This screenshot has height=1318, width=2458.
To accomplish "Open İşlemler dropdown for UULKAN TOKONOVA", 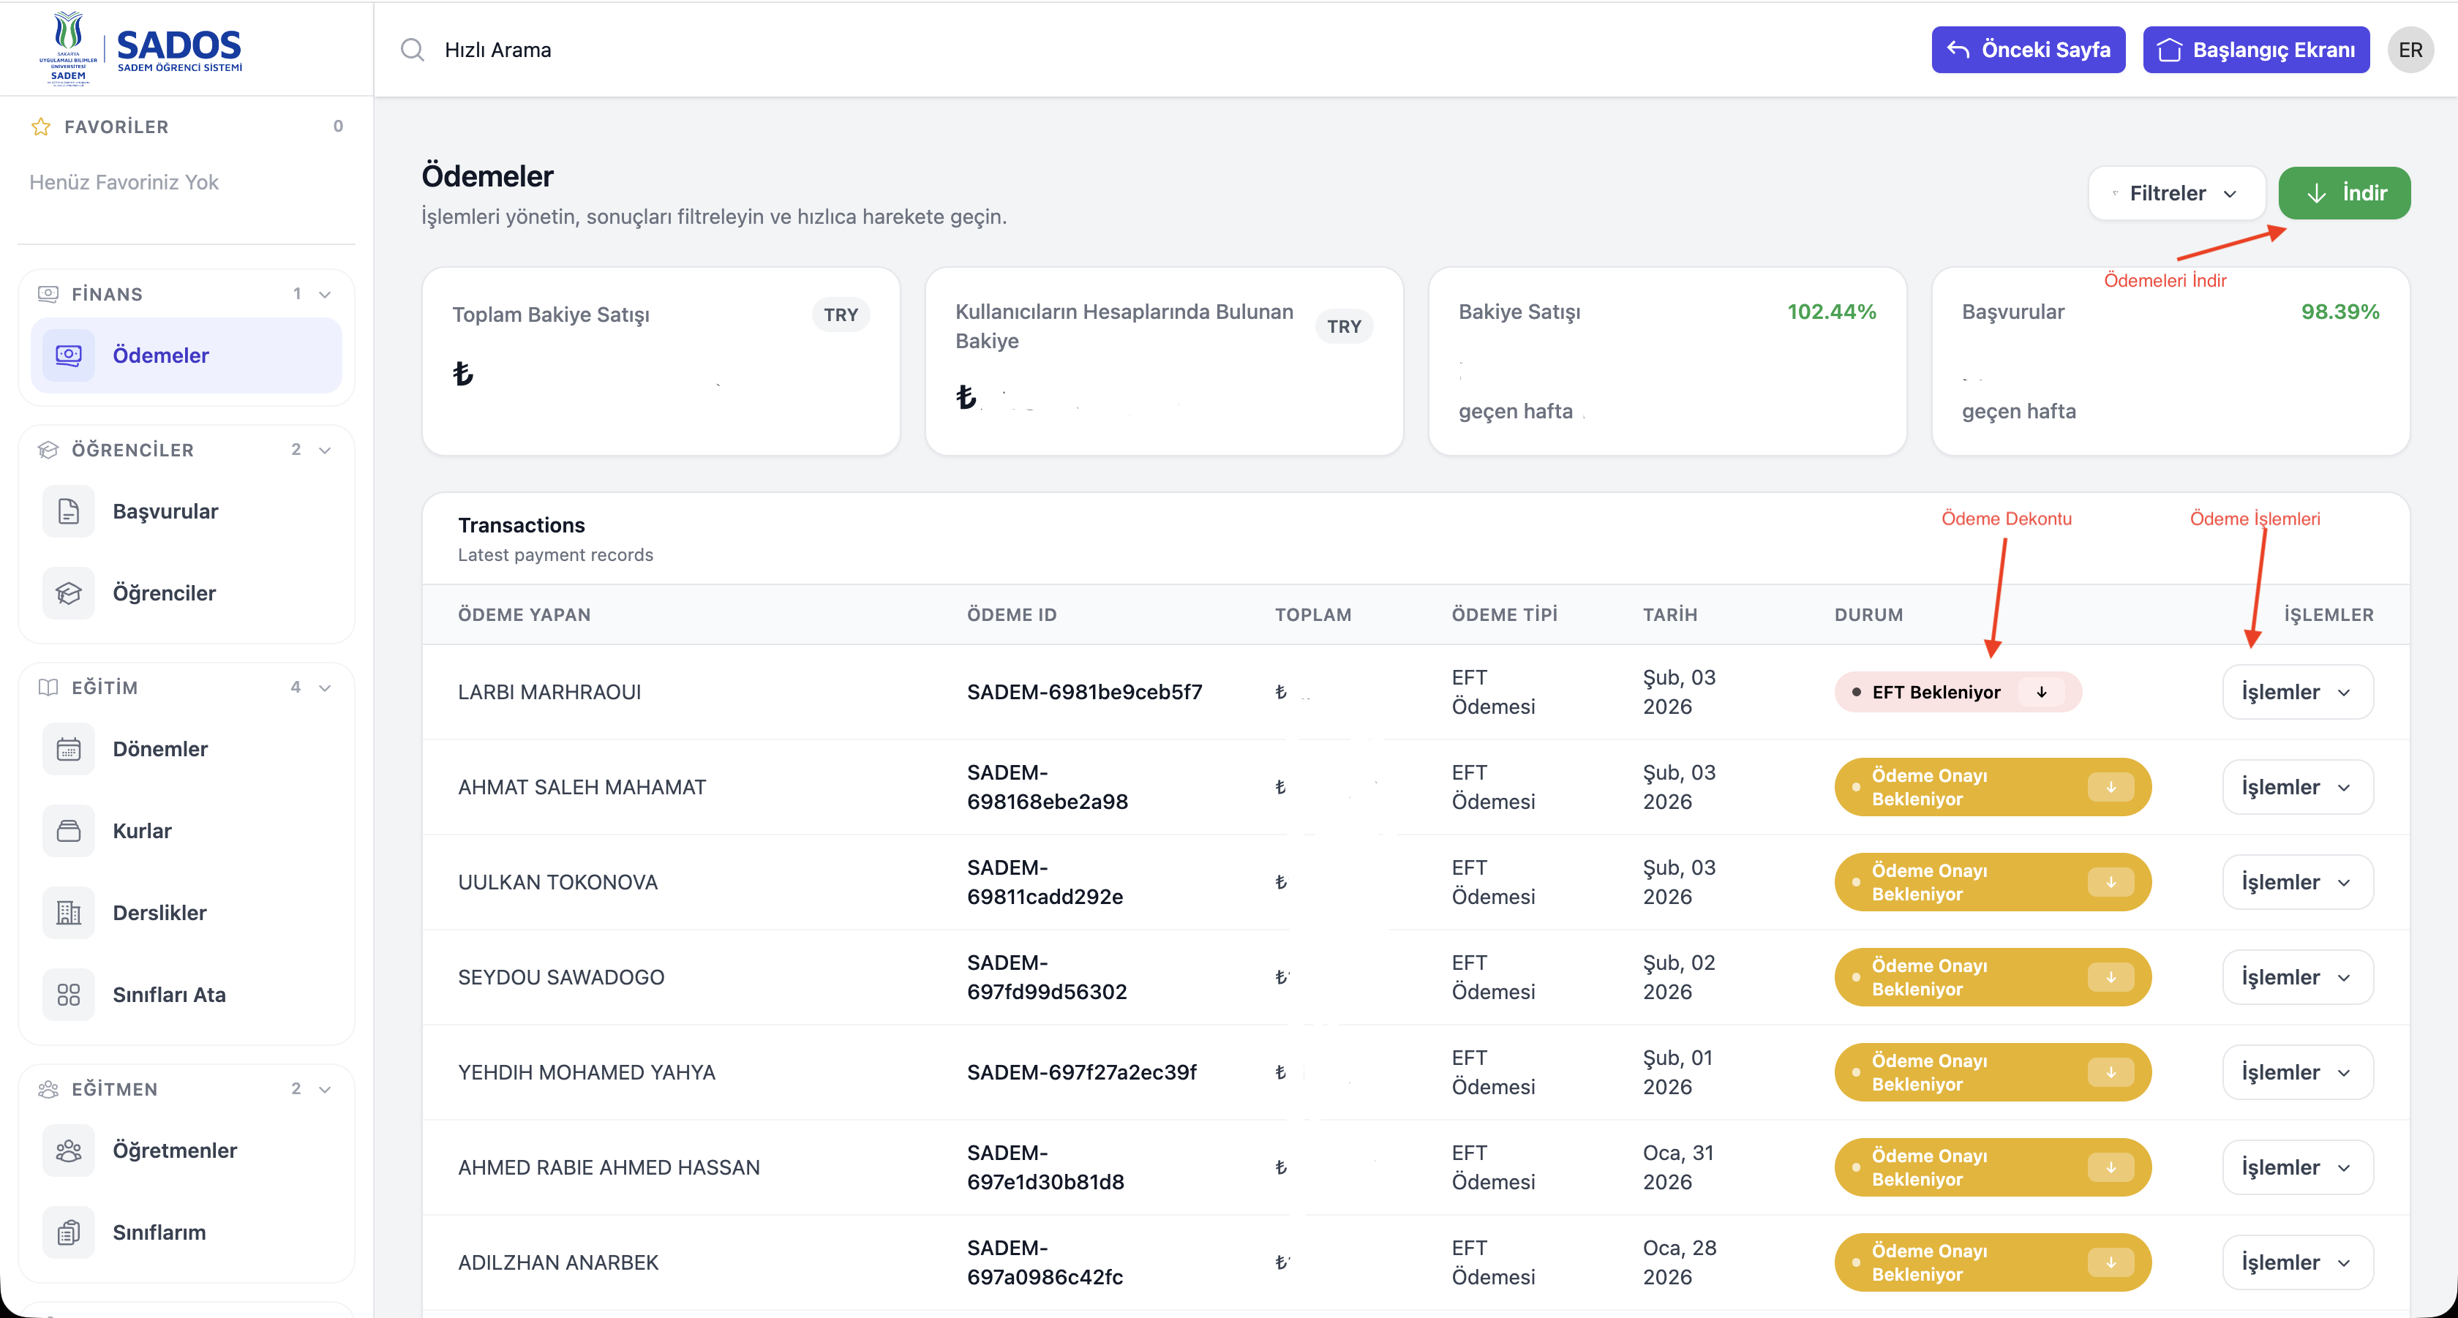I will coord(2298,882).
